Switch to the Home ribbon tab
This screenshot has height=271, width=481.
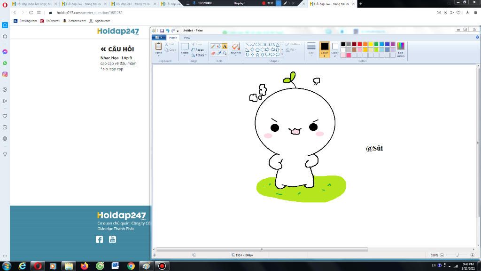(x=173, y=38)
